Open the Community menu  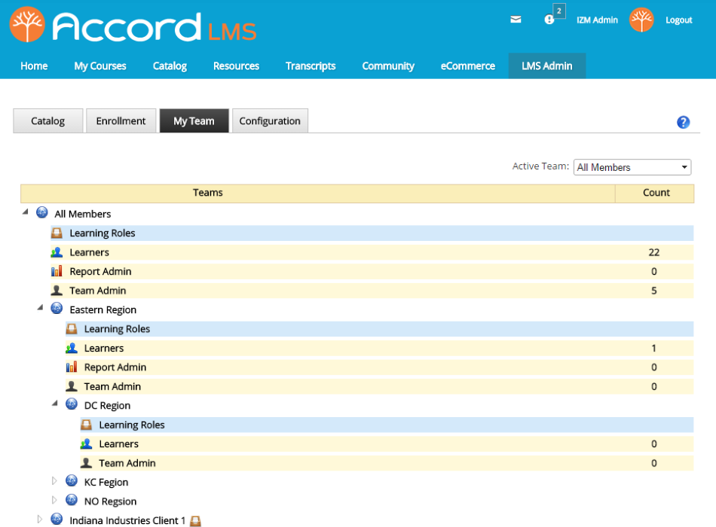click(388, 66)
